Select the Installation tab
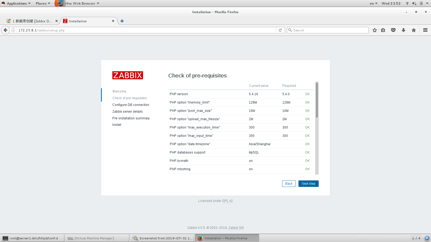 click(89, 21)
